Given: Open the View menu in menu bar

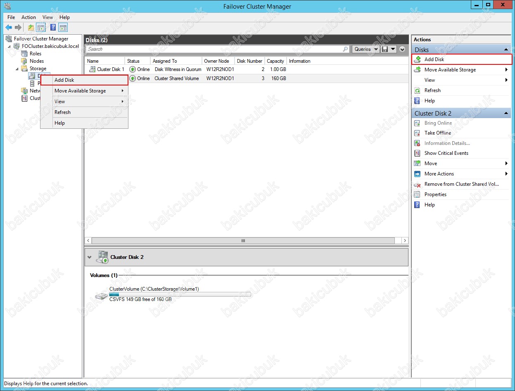Looking at the screenshot, I should click(47, 17).
